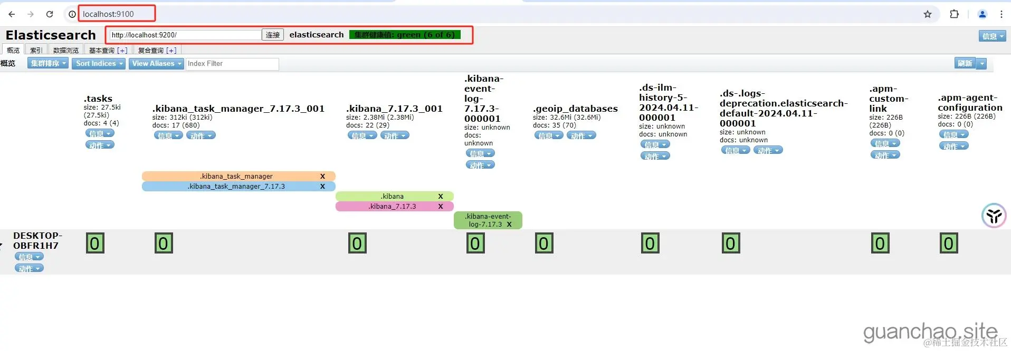Open 动作 menu for .geoip_databases

pos(581,135)
